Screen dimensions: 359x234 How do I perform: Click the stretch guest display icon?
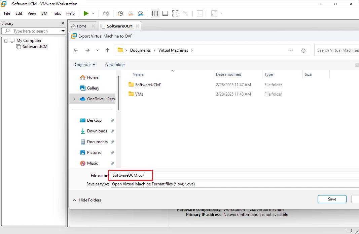click(x=214, y=13)
